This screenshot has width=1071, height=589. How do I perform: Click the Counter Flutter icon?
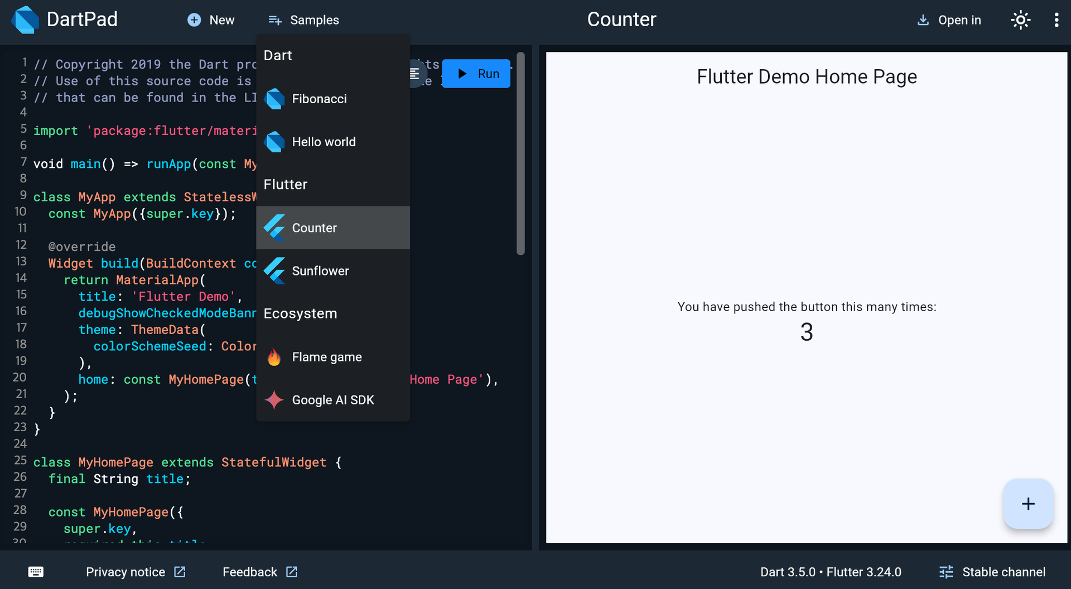274,228
